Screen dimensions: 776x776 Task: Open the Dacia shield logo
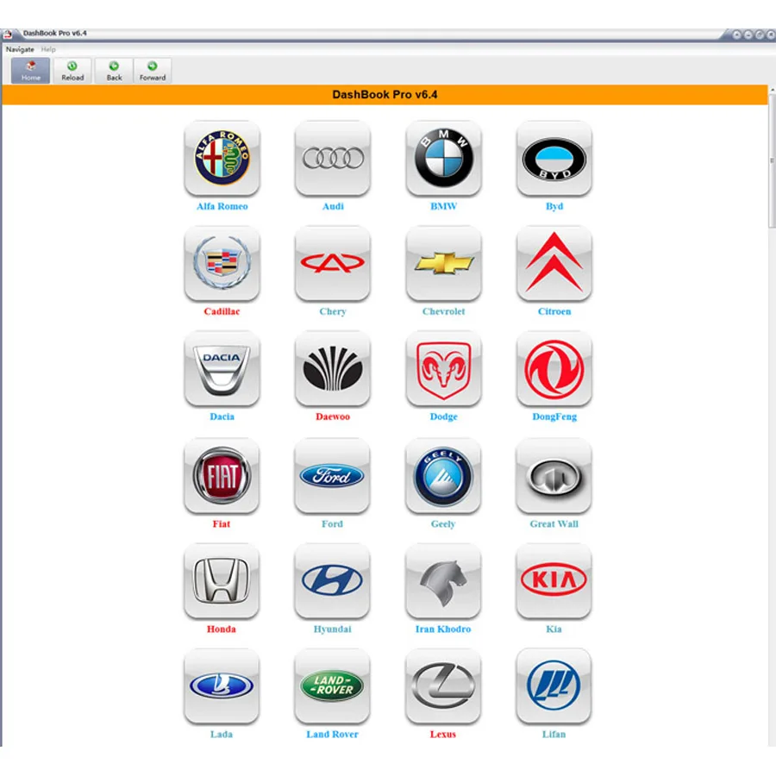(x=222, y=369)
